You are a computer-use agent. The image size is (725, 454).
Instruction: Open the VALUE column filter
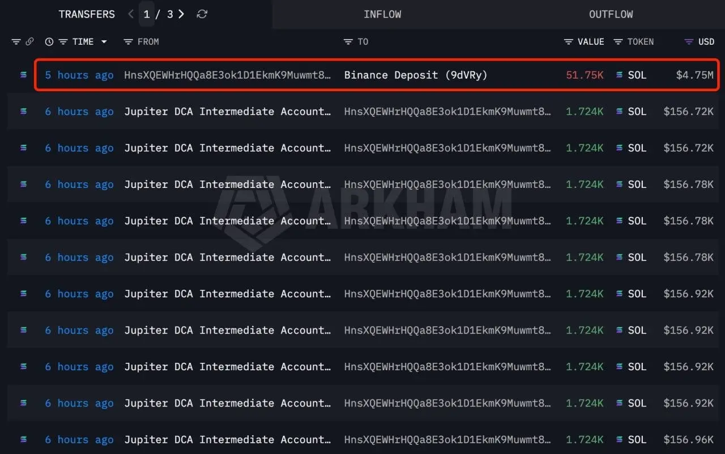pos(568,42)
